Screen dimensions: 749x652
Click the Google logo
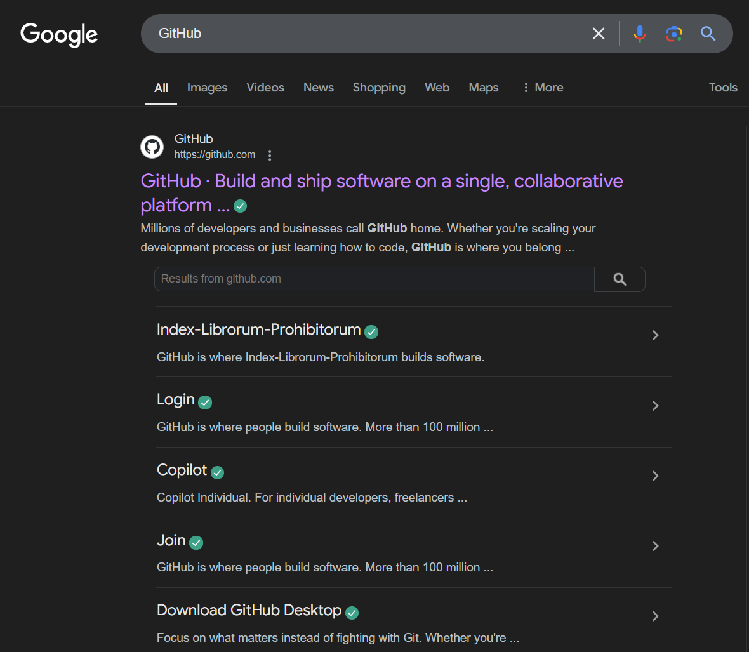[59, 34]
